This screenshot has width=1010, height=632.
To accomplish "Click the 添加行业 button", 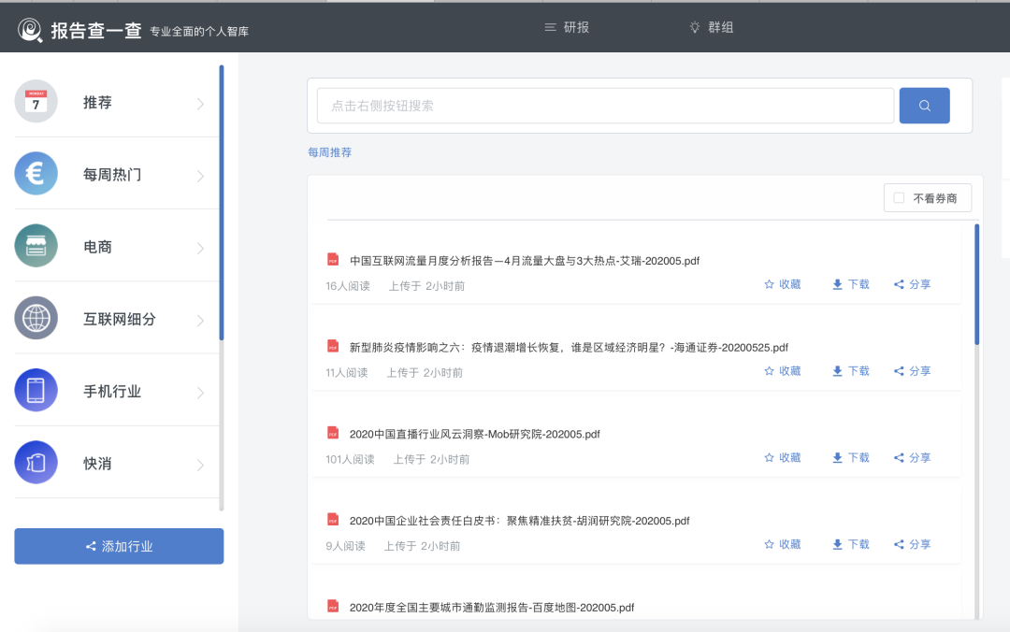I will tap(119, 546).
